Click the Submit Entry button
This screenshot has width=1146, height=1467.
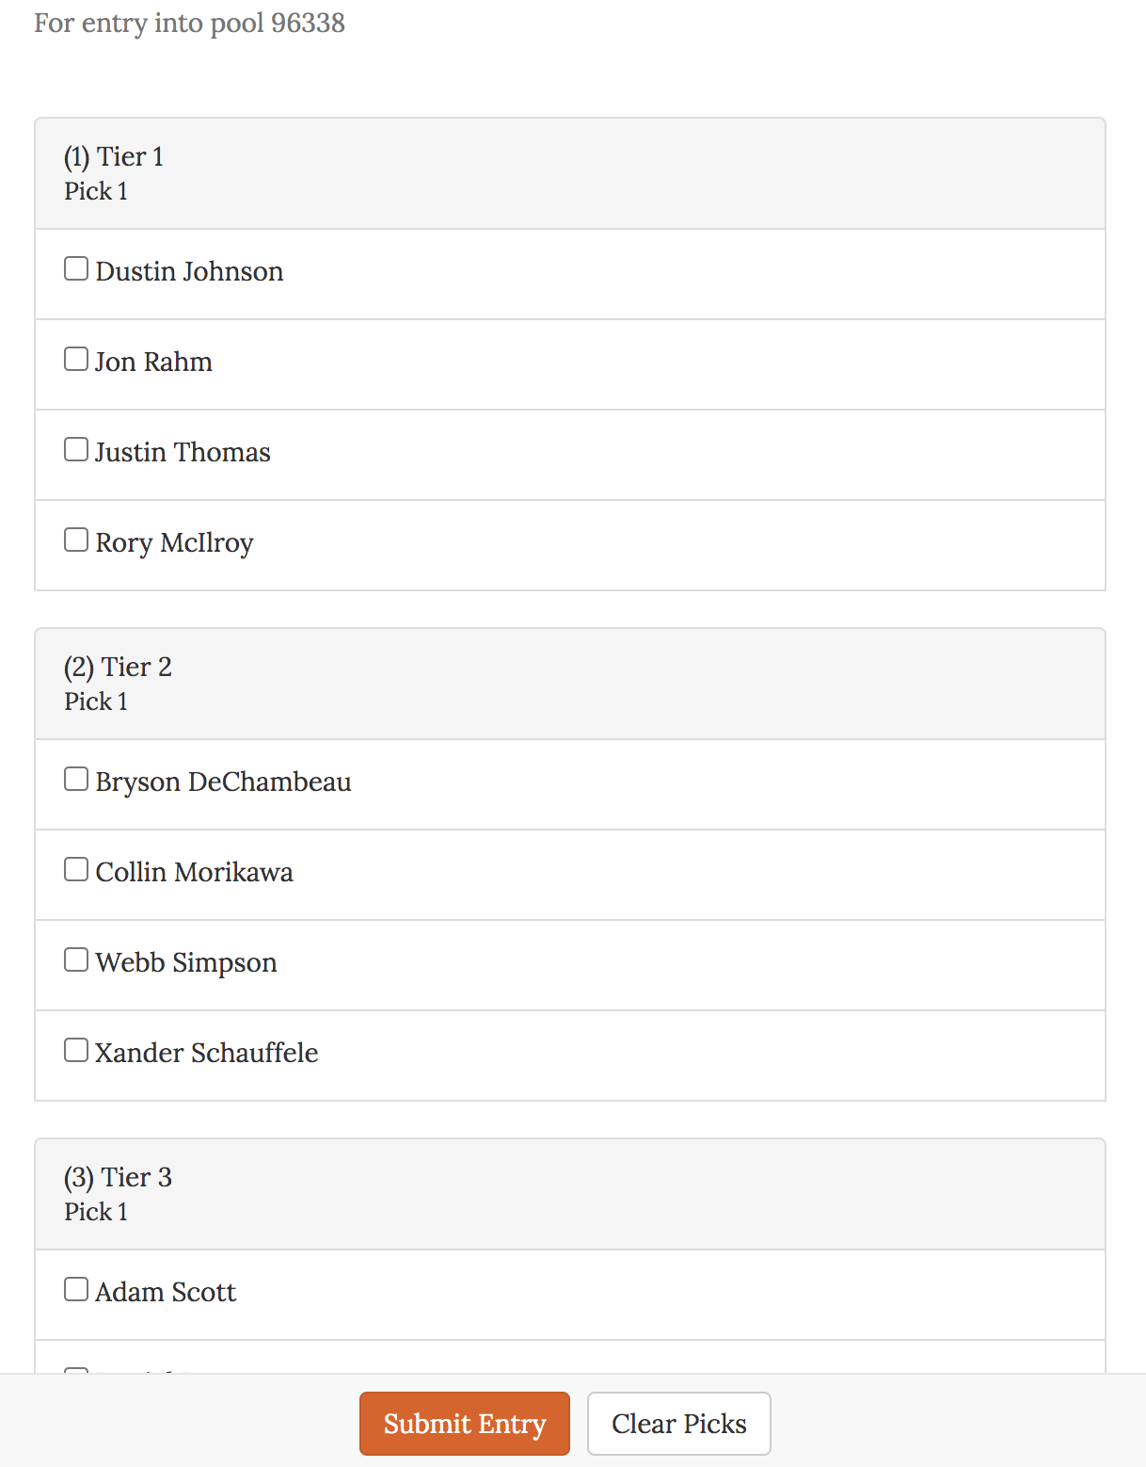464,1424
